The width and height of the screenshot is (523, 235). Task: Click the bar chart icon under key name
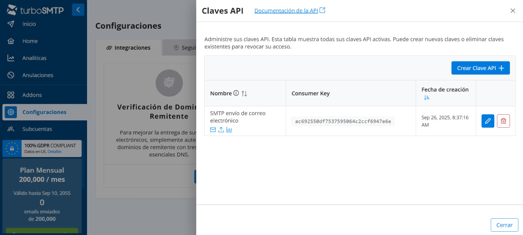tap(229, 130)
